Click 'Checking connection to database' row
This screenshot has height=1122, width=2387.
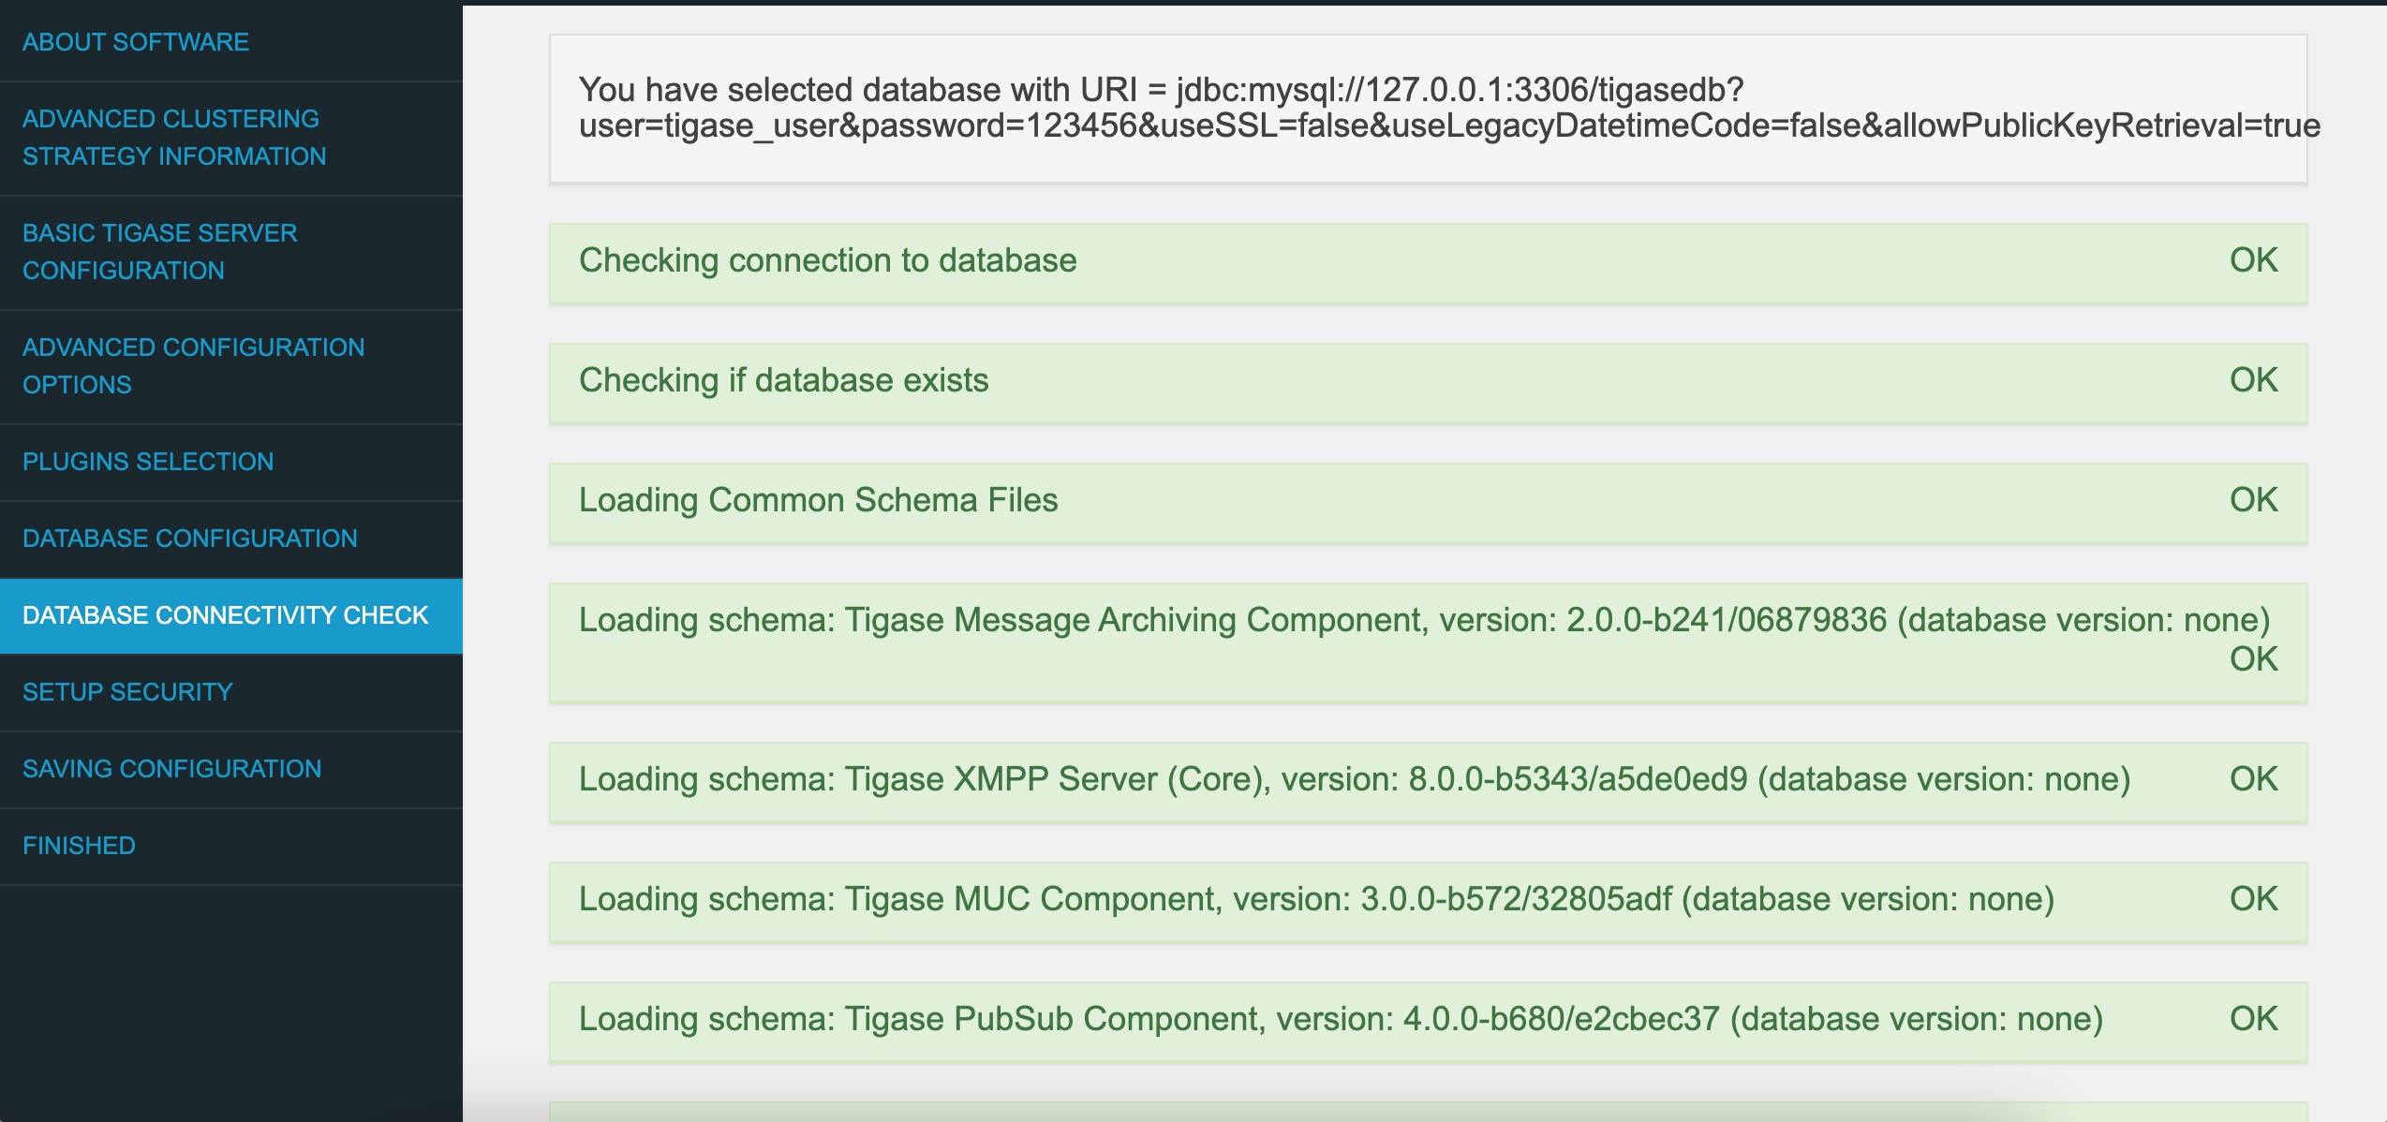(1428, 263)
